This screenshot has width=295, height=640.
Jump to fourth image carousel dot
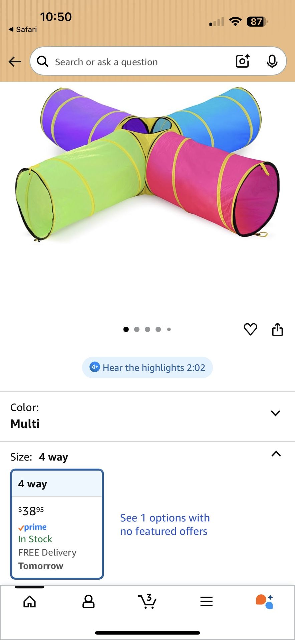[x=158, y=329]
